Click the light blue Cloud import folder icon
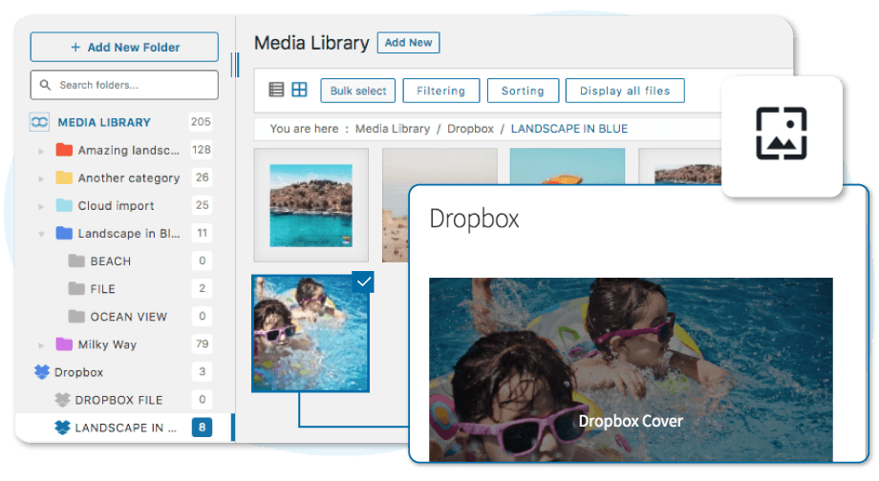The width and height of the screenshot is (879, 481). pos(64,205)
